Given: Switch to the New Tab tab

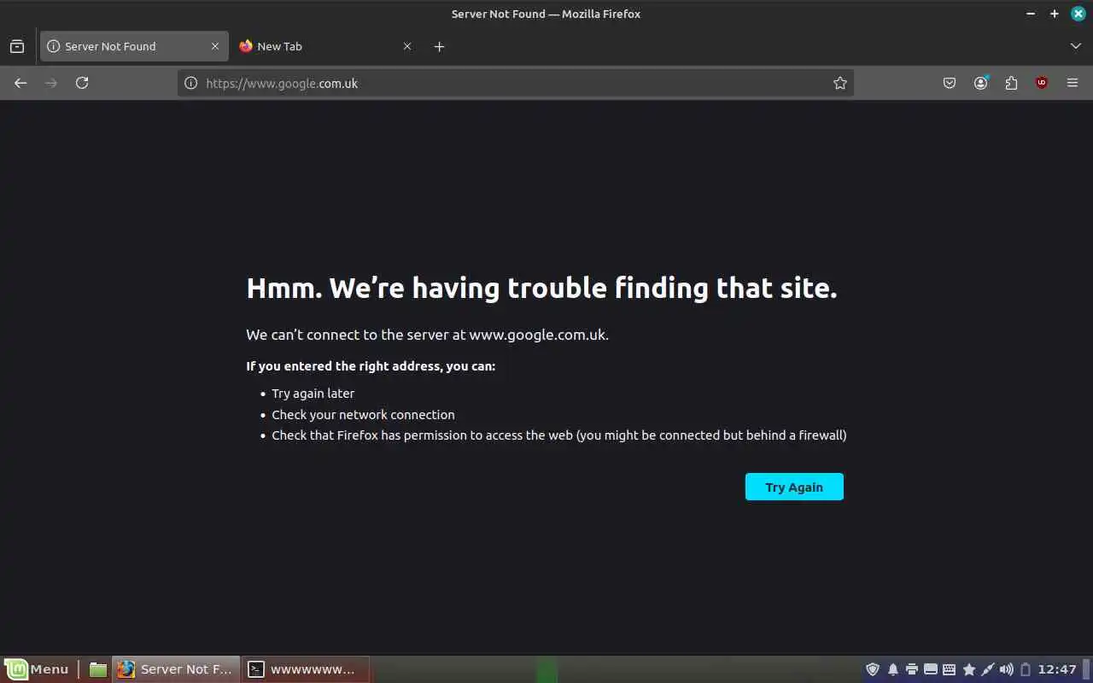Looking at the screenshot, I should click(x=325, y=46).
